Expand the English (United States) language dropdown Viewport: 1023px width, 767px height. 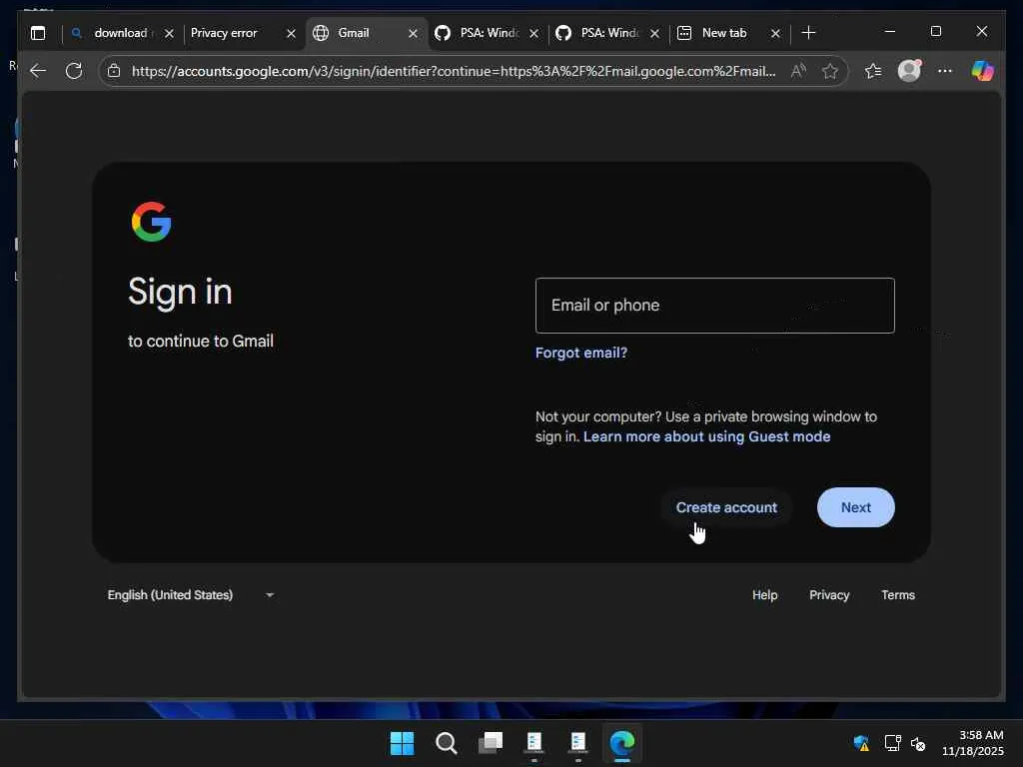pyautogui.click(x=191, y=595)
